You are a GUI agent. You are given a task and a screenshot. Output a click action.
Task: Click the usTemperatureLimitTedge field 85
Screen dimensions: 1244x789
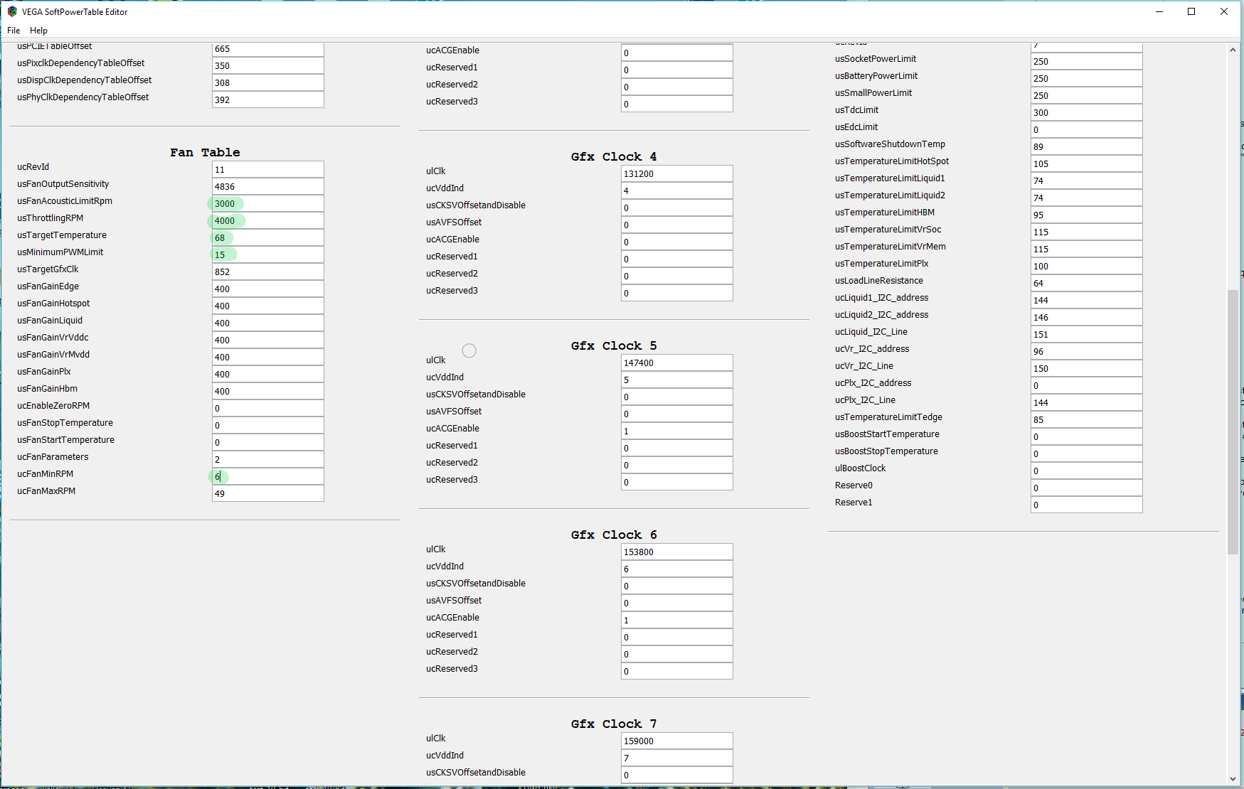[1087, 419]
